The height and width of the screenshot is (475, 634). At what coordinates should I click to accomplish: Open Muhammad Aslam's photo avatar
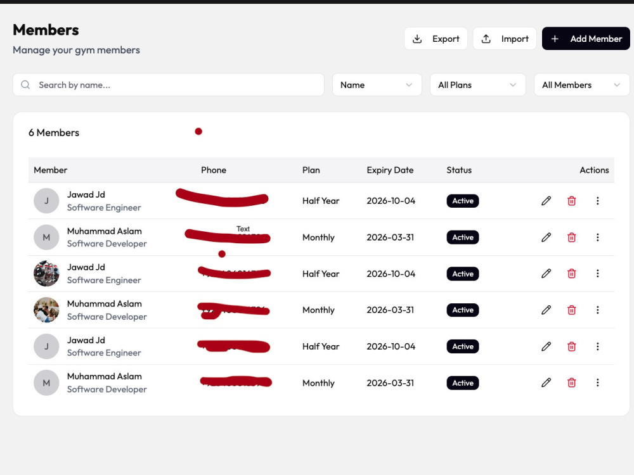tap(46, 310)
